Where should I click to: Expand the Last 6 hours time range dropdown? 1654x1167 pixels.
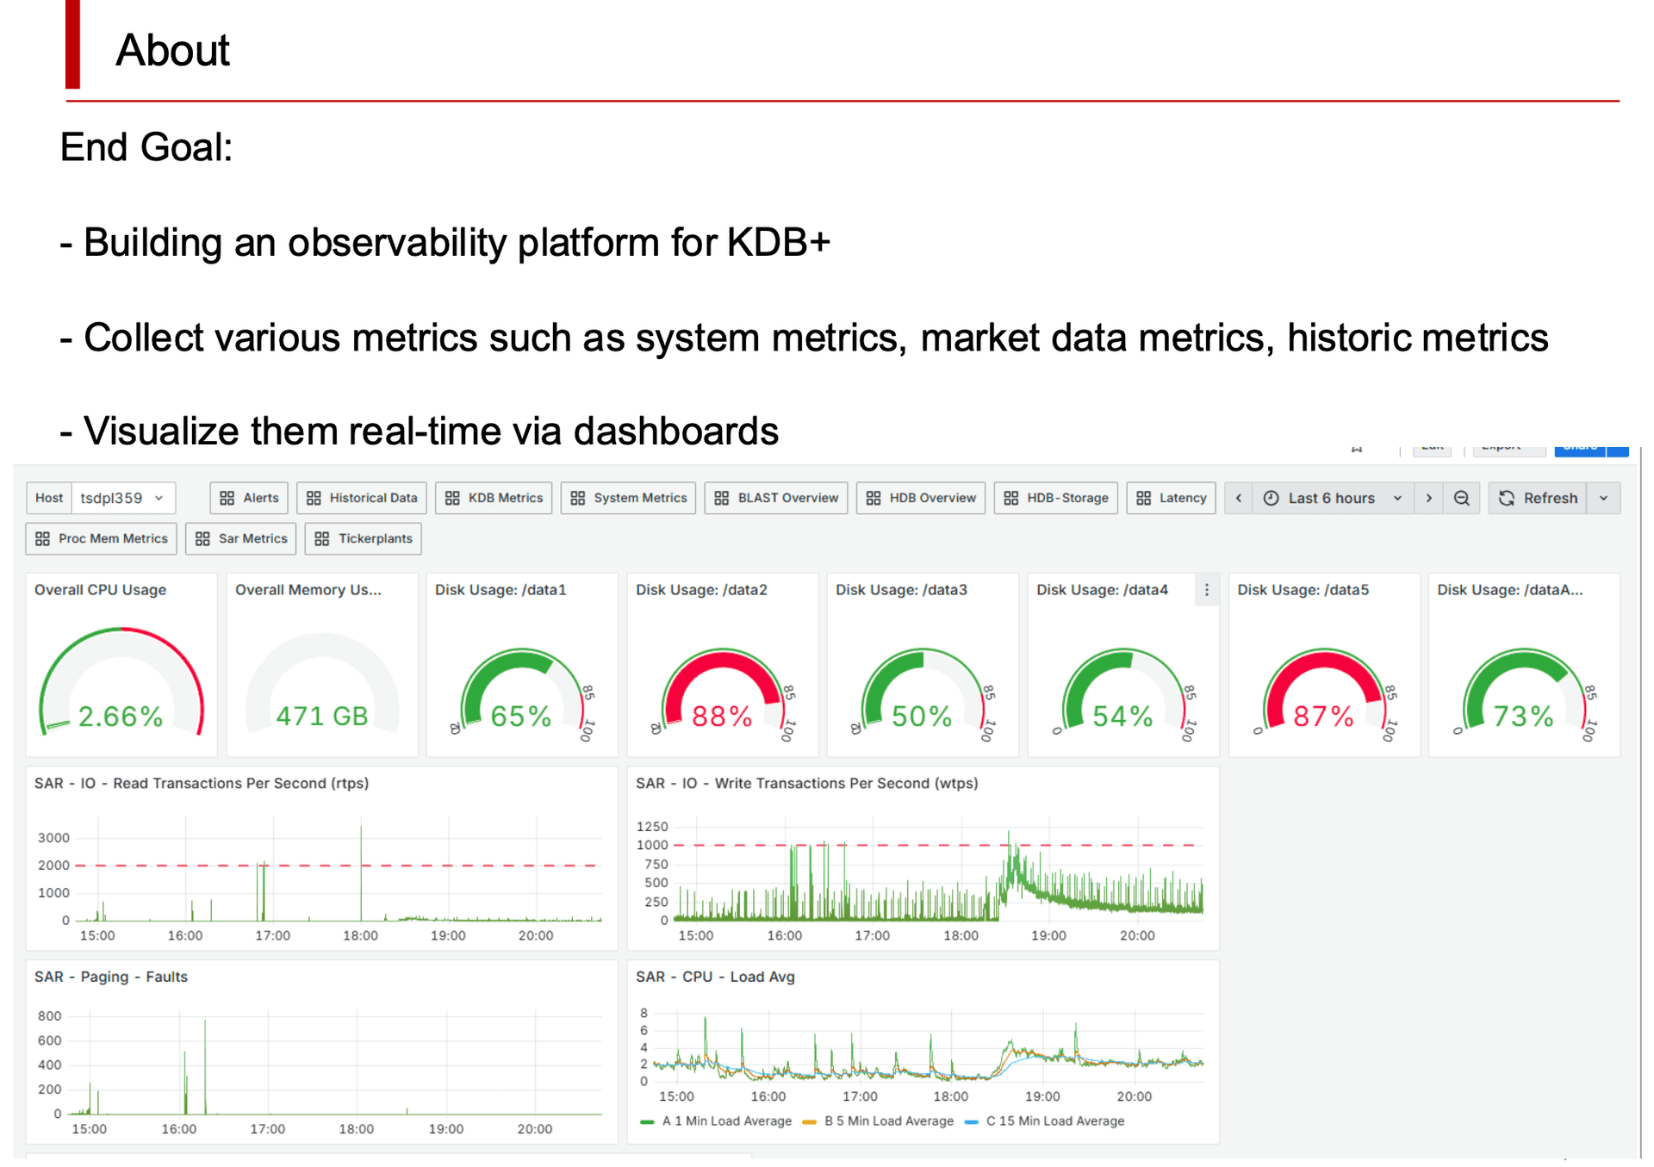coord(1397,498)
